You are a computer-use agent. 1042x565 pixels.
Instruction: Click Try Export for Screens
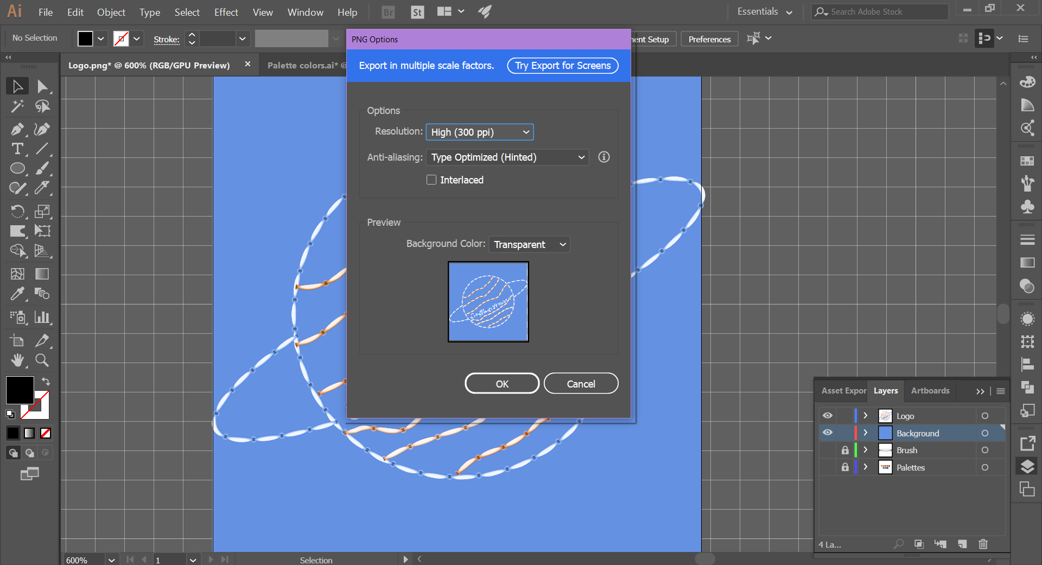[x=563, y=66]
